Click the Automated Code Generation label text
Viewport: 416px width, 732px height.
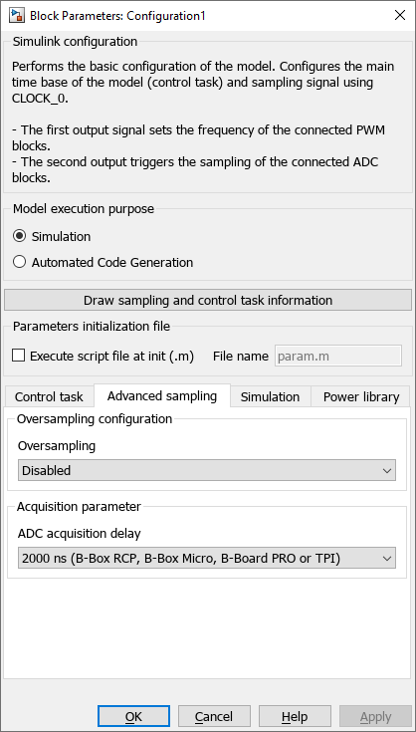click(112, 262)
